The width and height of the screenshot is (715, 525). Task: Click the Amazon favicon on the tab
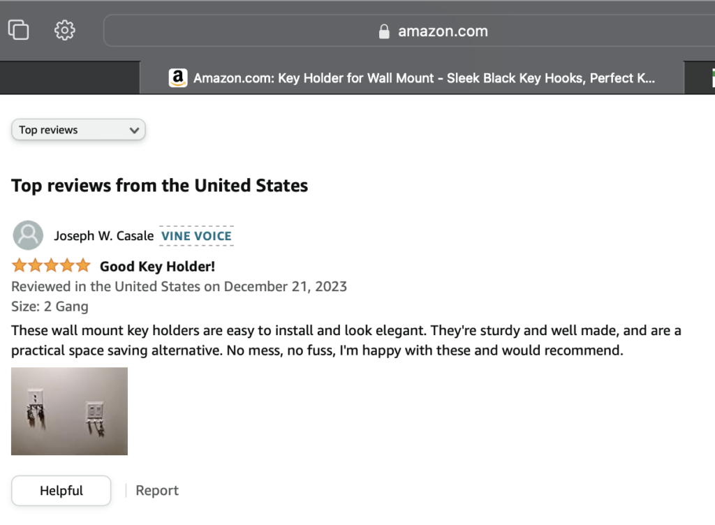pyautogui.click(x=178, y=78)
